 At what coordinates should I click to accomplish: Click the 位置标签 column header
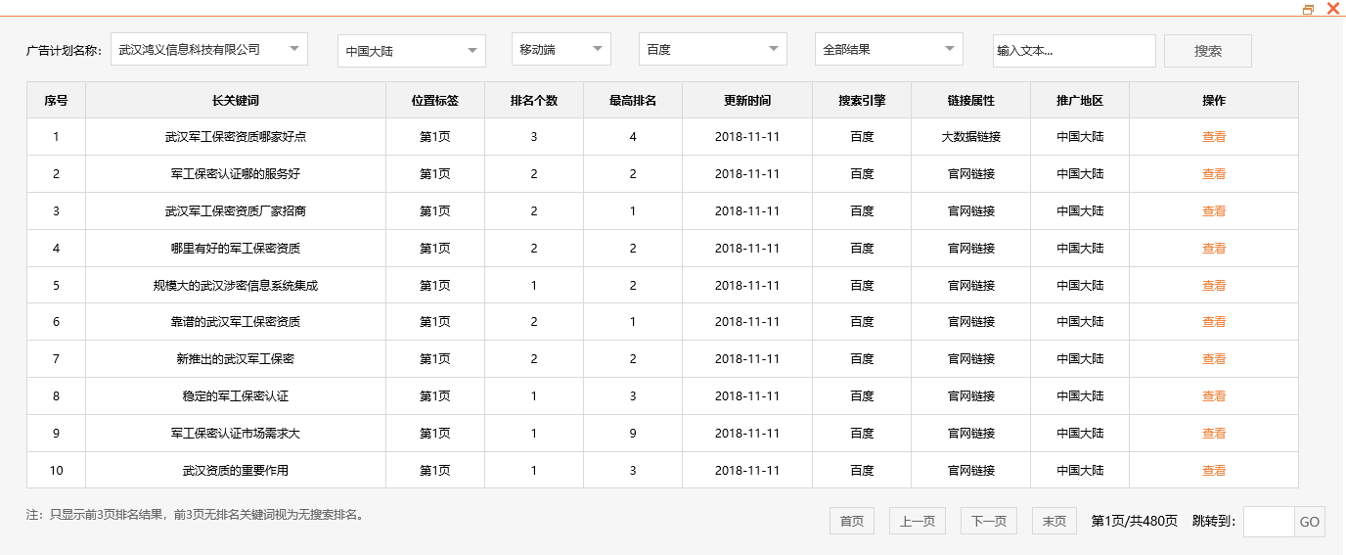[x=435, y=100]
